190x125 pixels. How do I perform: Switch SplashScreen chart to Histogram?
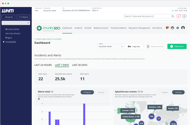(165, 92)
